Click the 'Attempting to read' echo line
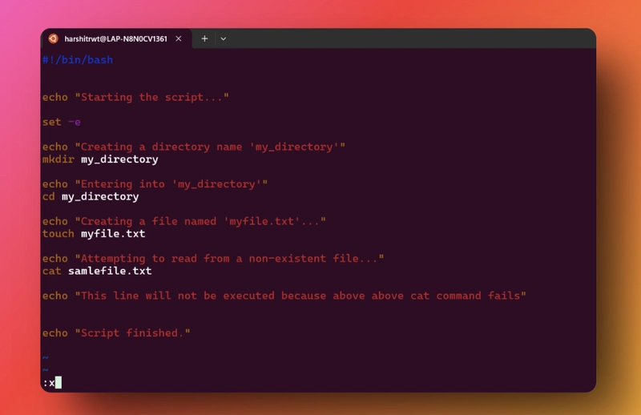Image resolution: width=641 pixels, height=415 pixels. tap(212, 259)
